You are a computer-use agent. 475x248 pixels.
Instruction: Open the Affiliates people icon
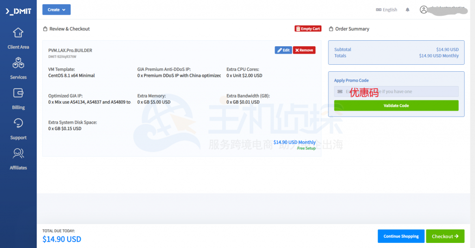[18, 154]
